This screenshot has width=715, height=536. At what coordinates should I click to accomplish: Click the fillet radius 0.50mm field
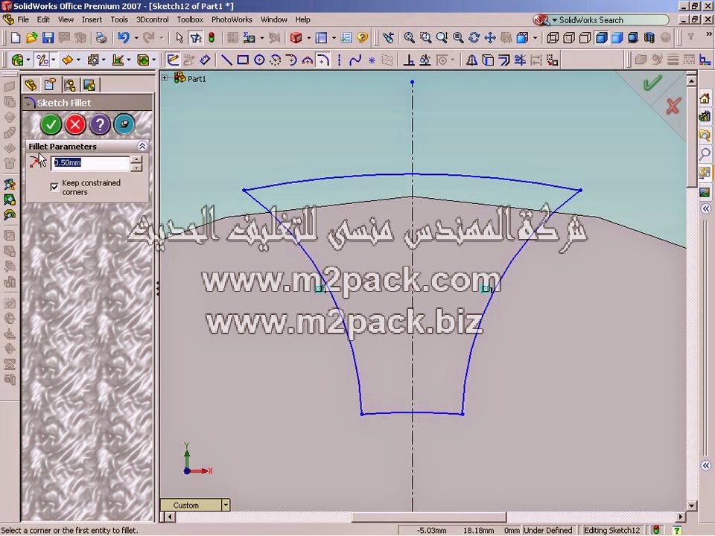[90, 163]
